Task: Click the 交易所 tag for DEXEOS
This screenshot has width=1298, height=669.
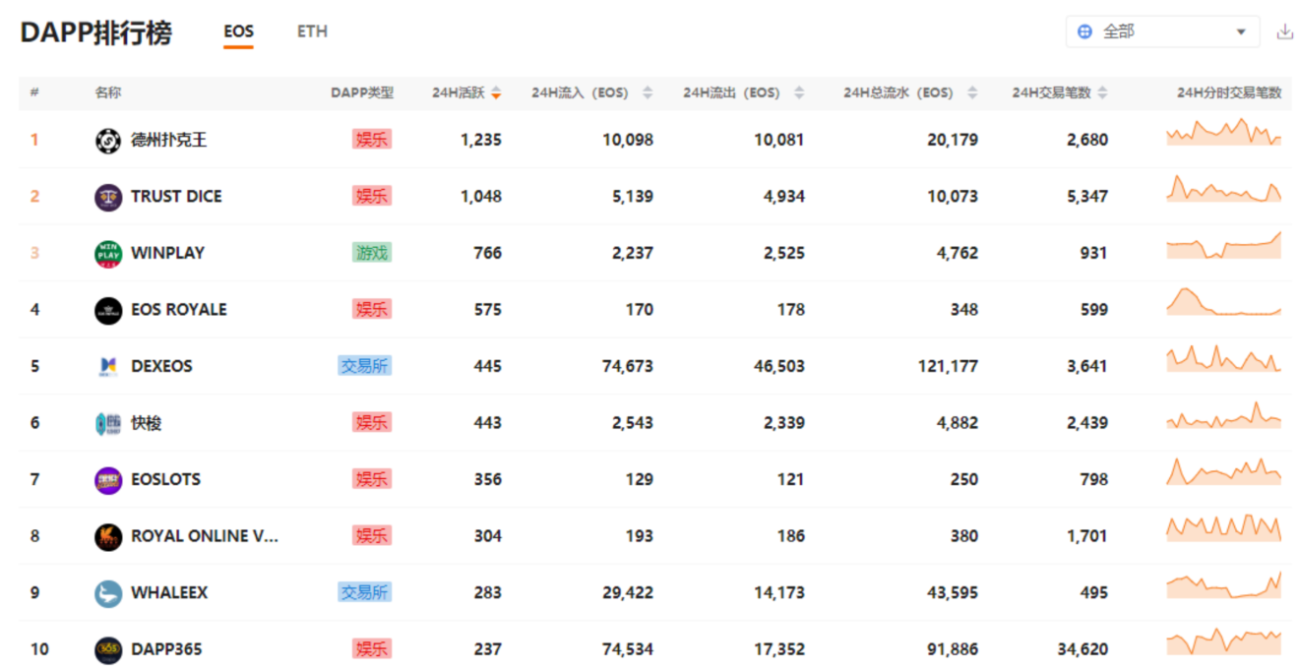Action: click(365, 366)
